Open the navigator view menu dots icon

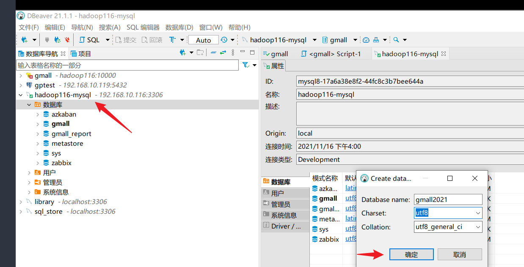233,53
